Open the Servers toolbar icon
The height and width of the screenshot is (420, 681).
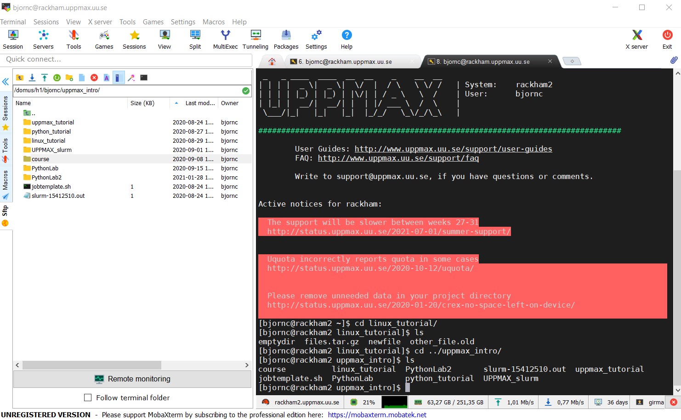pyautogui.click(x=43, y=39)
